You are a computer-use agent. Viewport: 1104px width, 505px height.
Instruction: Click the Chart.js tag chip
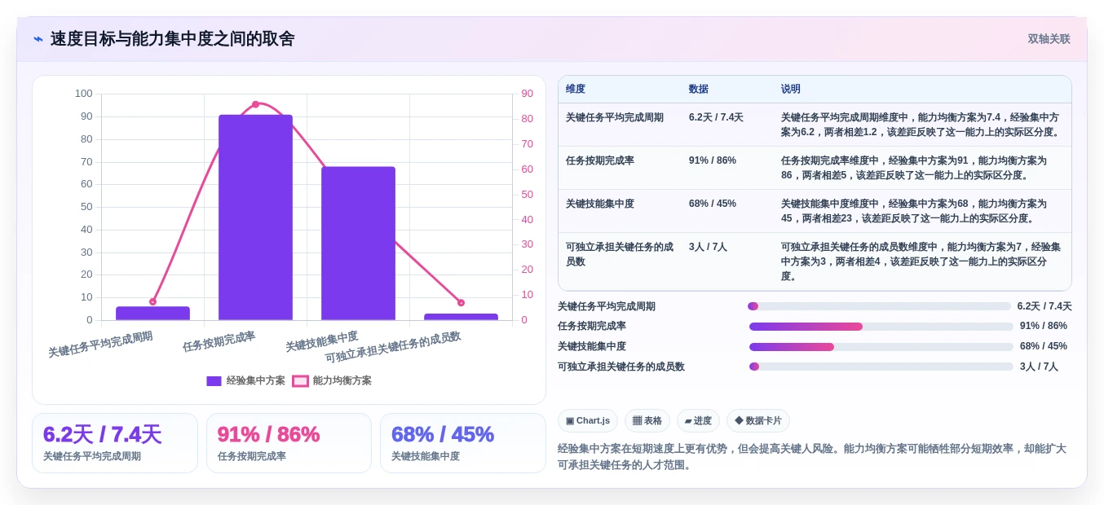[588, 421]
